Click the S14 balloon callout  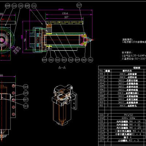pos(26,87)
